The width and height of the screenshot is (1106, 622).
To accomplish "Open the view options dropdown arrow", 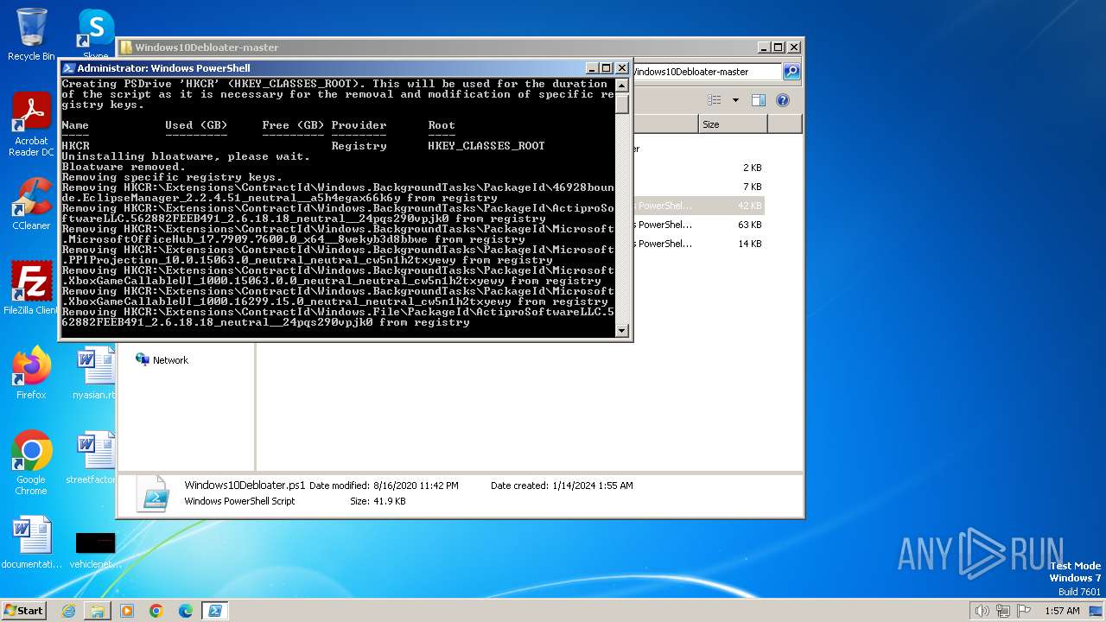I will pos(735,100).
